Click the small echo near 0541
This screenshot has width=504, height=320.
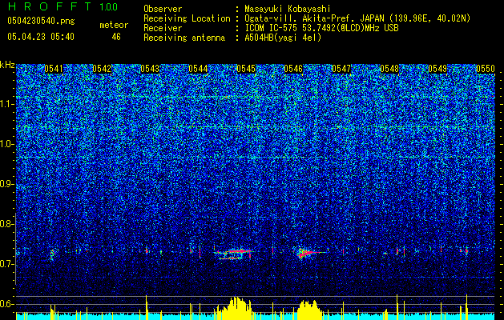click(53, 254)
